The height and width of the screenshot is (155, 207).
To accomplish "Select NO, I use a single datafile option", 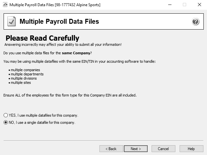I will (x=39, y=123).
